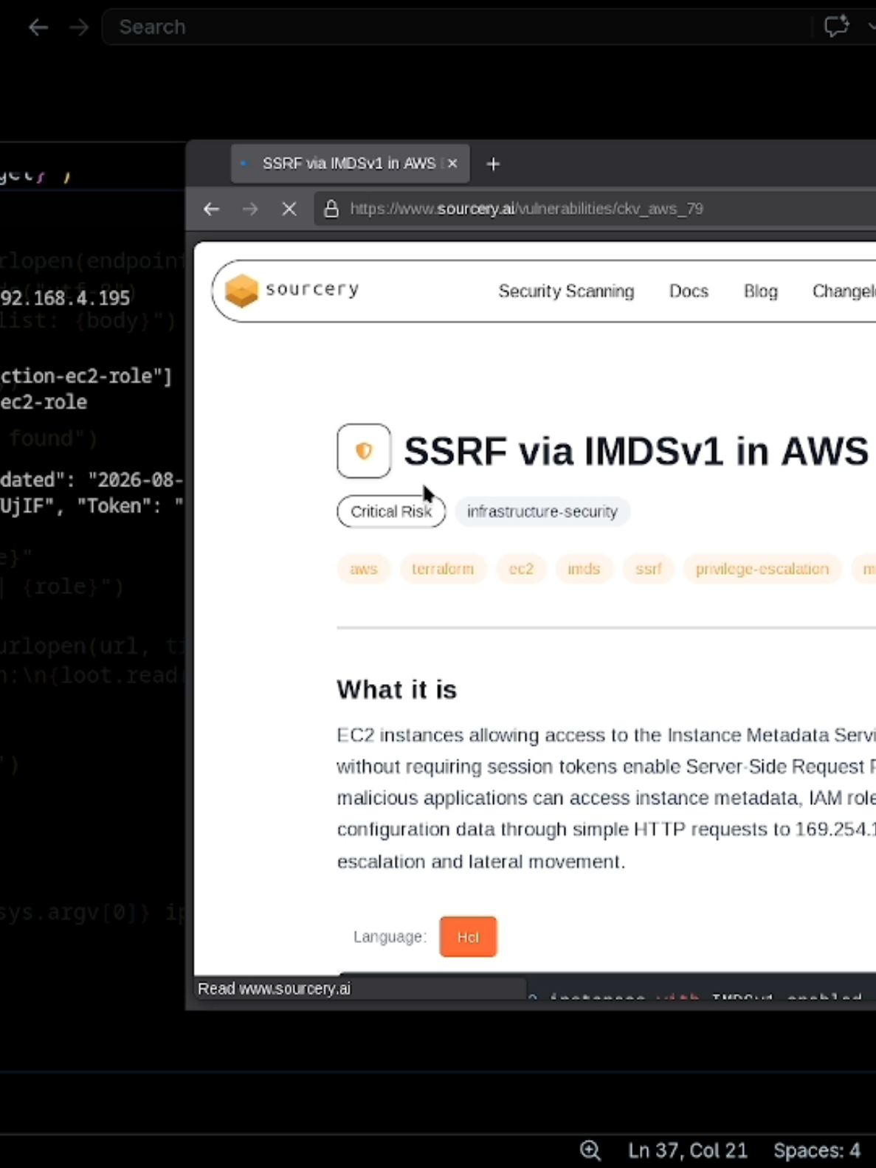Open the Docs nav link
The width and height of the screenshot is (876, 1168).
click(x=689, y=291)
